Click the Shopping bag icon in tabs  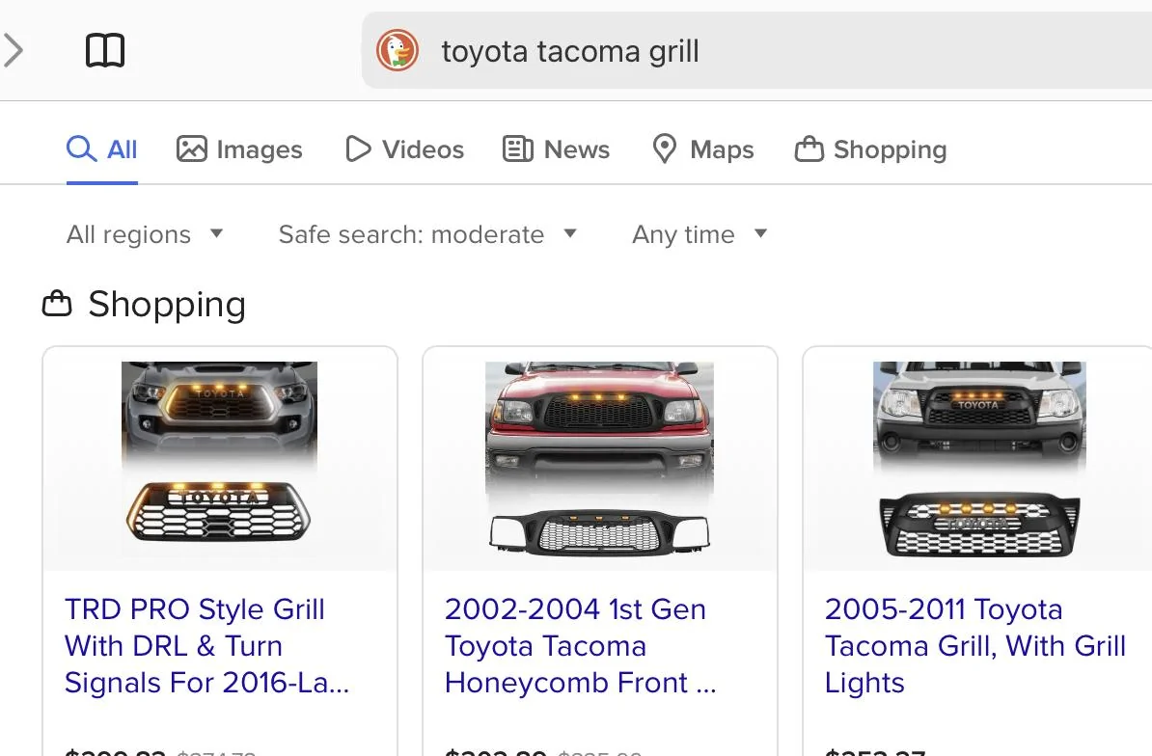coord(809,149)
